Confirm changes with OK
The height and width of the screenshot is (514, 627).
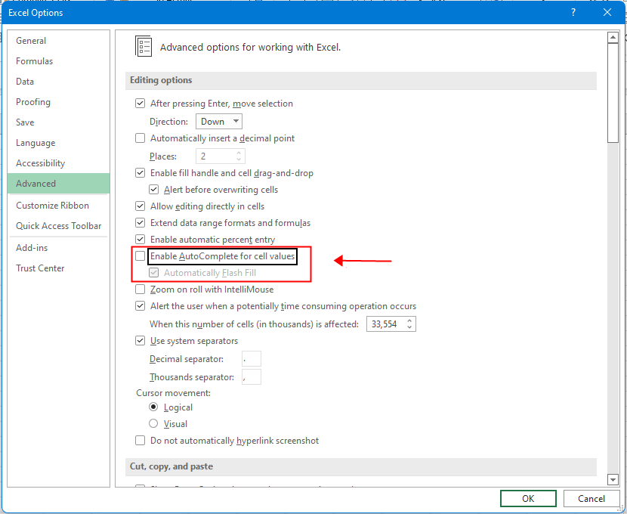tap(527, 498)
